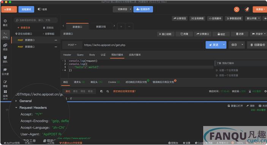Click the 锁定 lock button

point(221,34)
